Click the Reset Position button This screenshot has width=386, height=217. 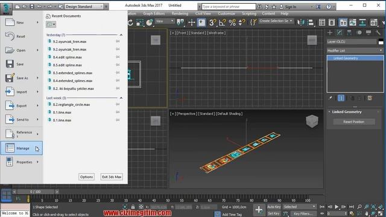click(354, 122)
